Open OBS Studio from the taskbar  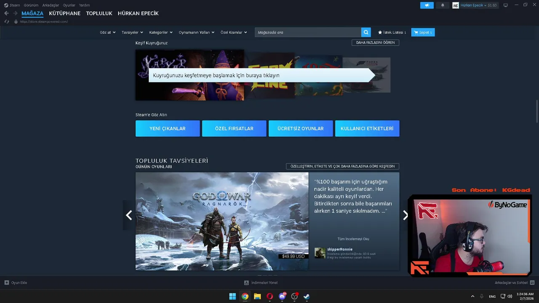pyautogui.click(x=294, y=296)
